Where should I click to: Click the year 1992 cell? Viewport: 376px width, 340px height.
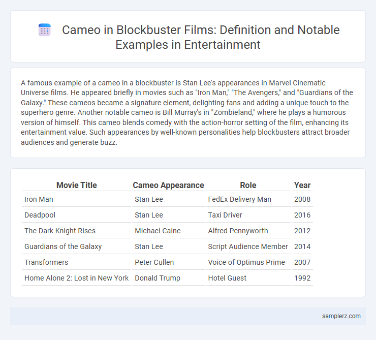point(302,278)
